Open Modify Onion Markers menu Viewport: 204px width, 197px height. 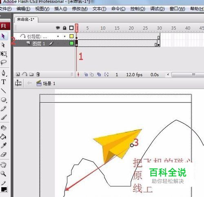pos(106,74)
